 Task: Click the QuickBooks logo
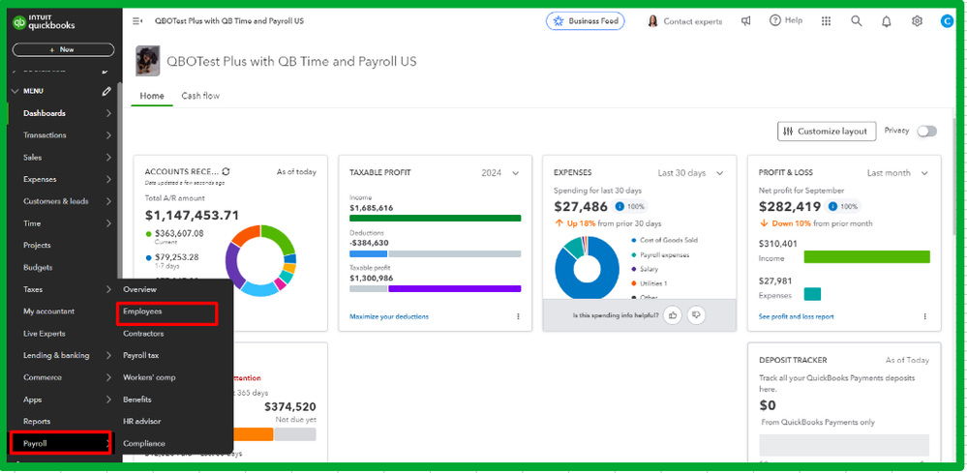tap(44, 22)
